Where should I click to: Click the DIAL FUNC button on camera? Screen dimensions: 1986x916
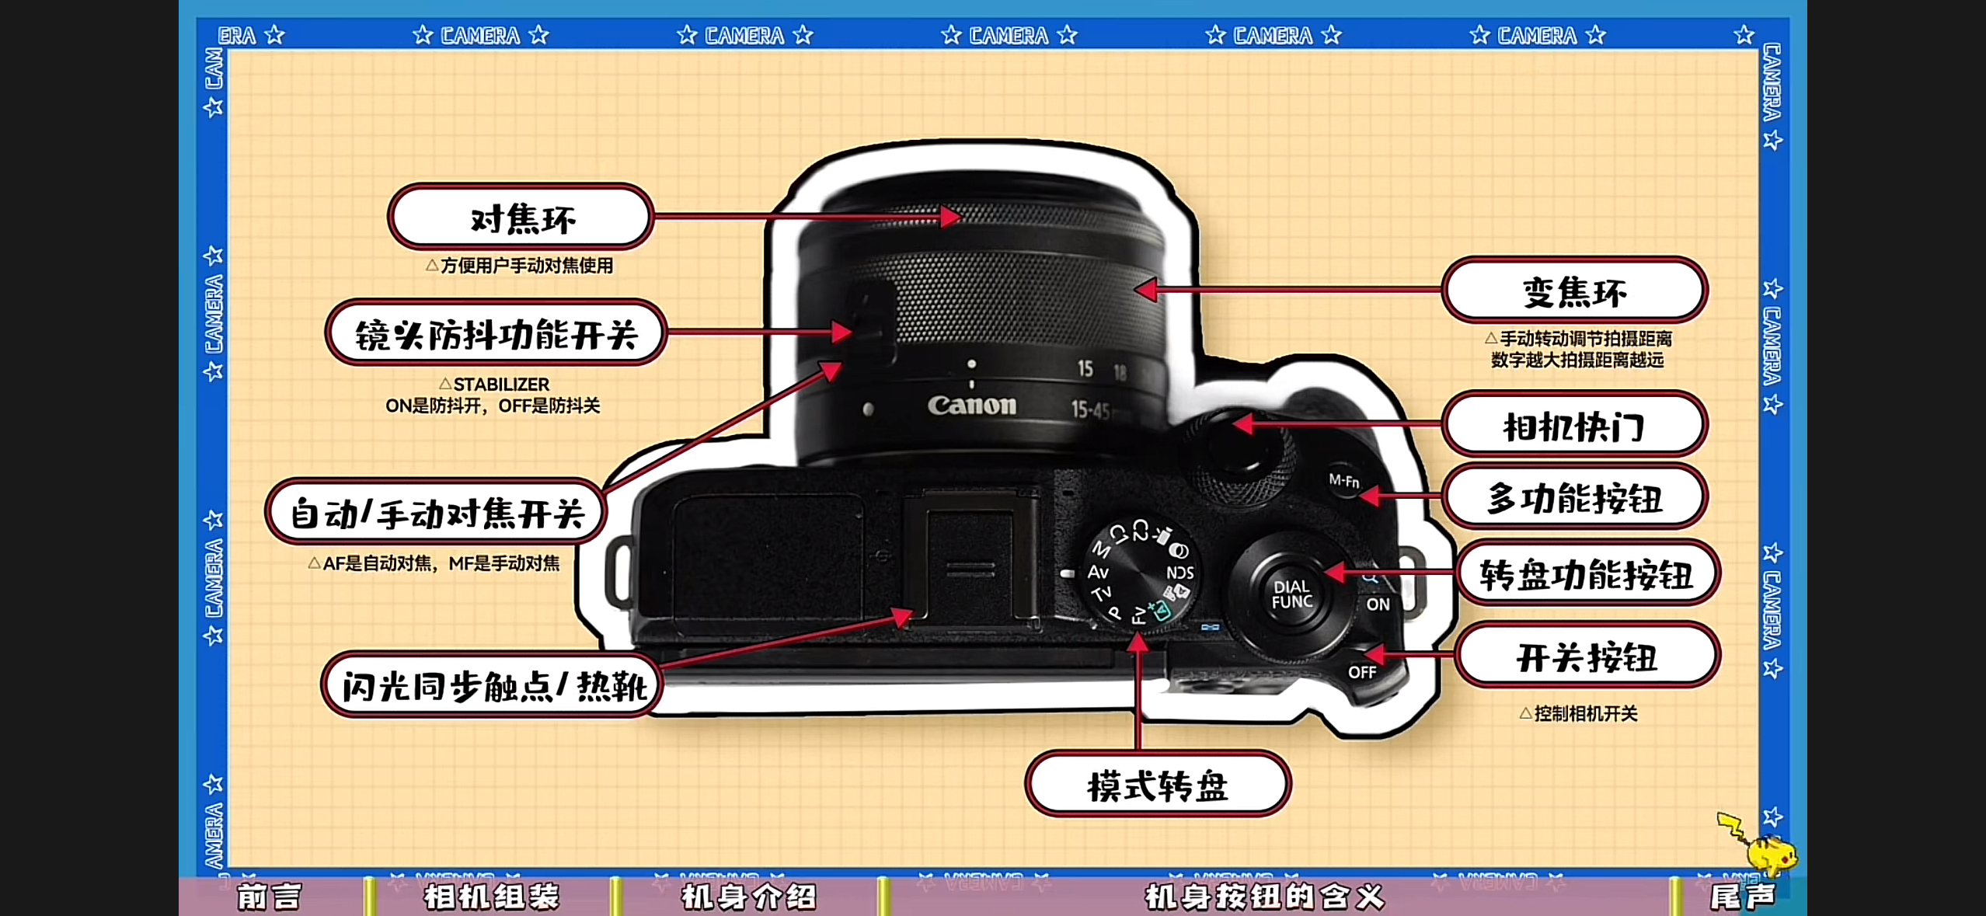click(x=1292, y=594)
